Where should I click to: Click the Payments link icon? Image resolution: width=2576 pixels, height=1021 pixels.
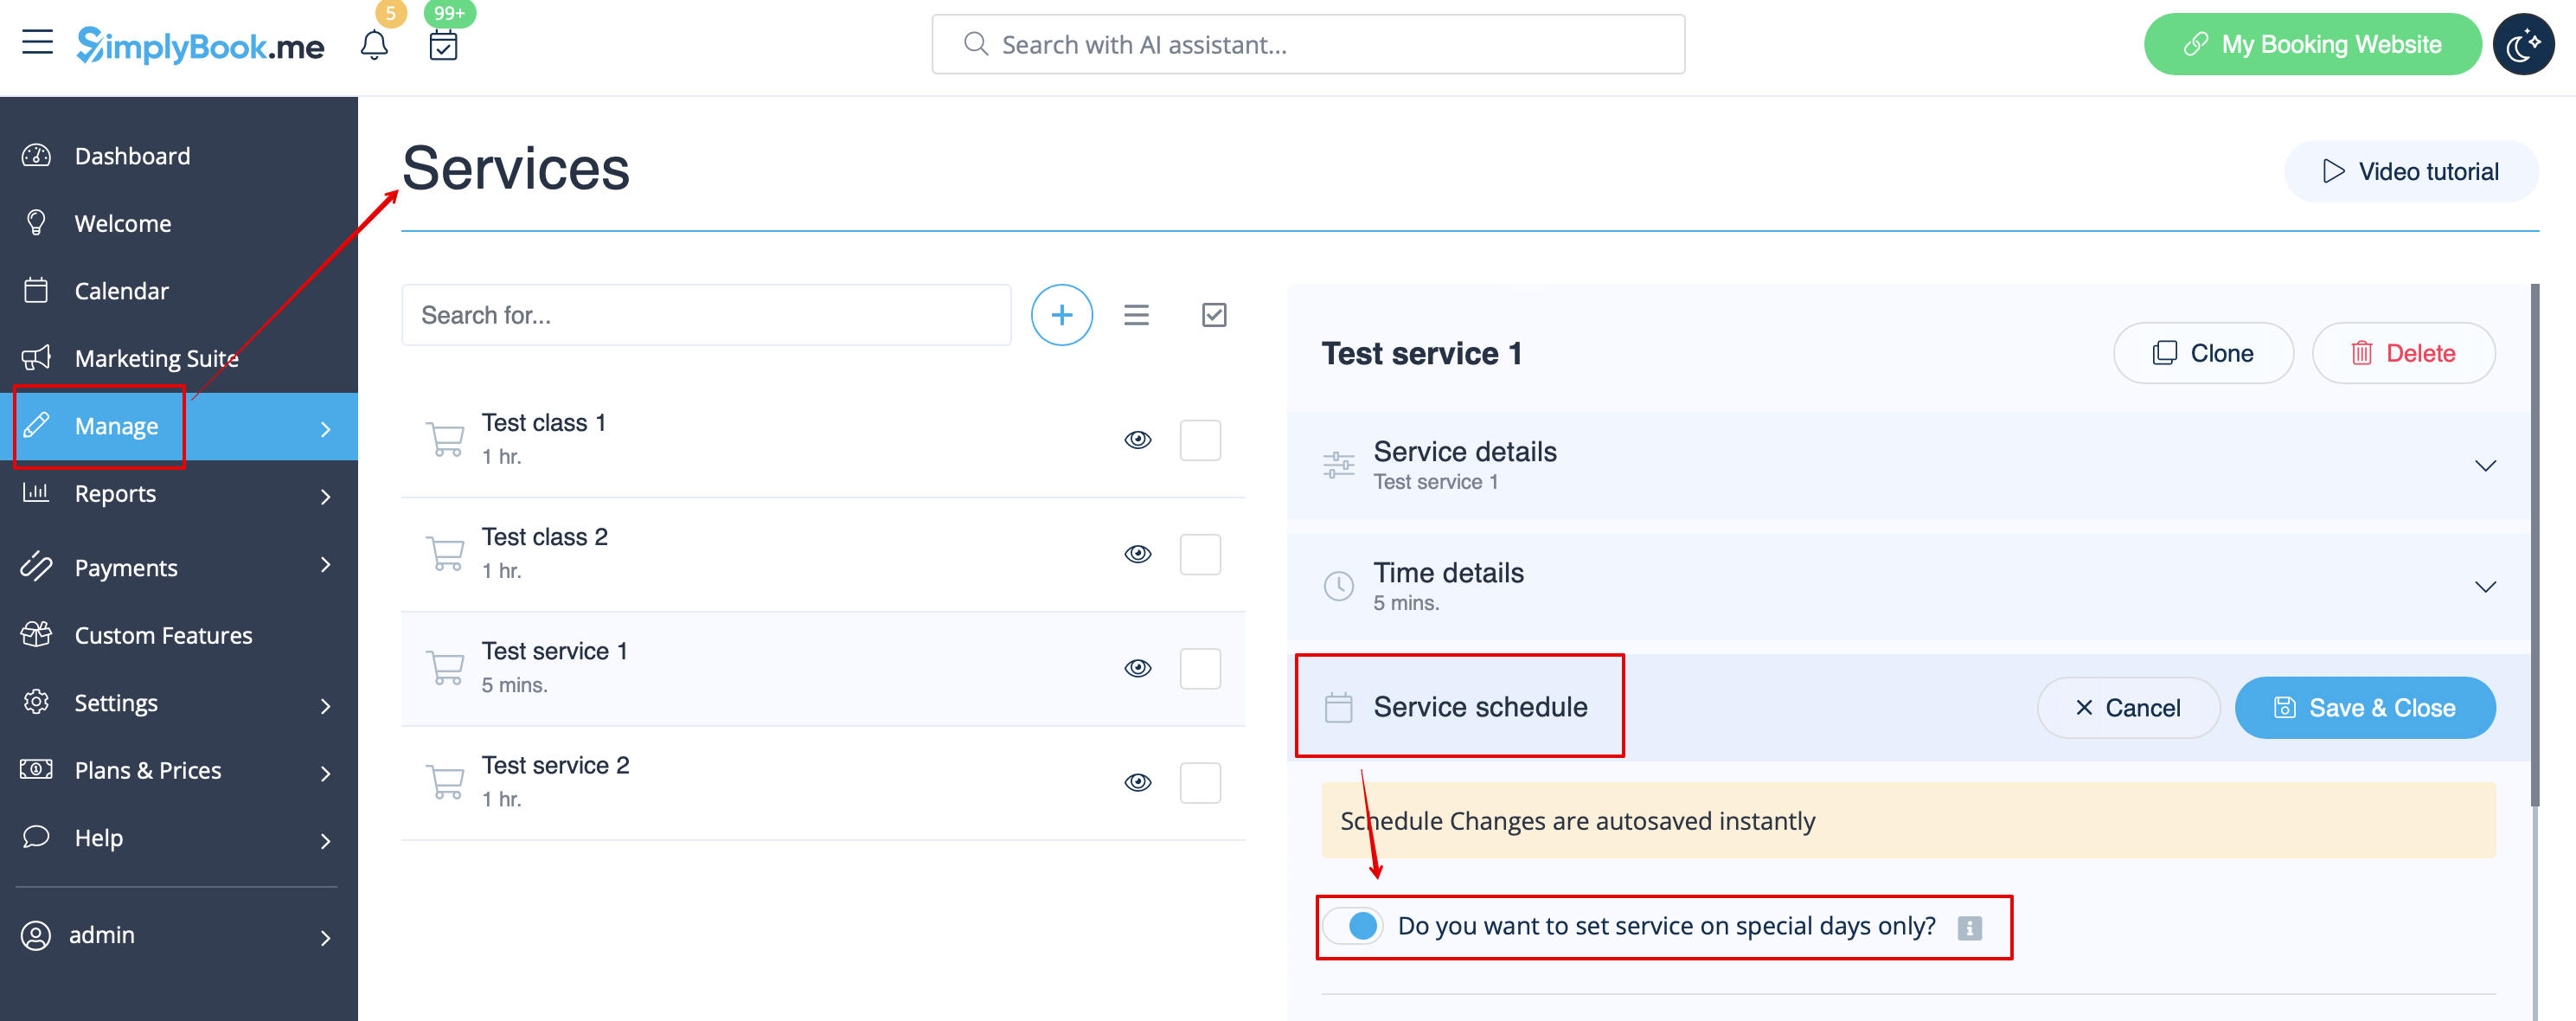pyautogui.click(x=36, y=566)
